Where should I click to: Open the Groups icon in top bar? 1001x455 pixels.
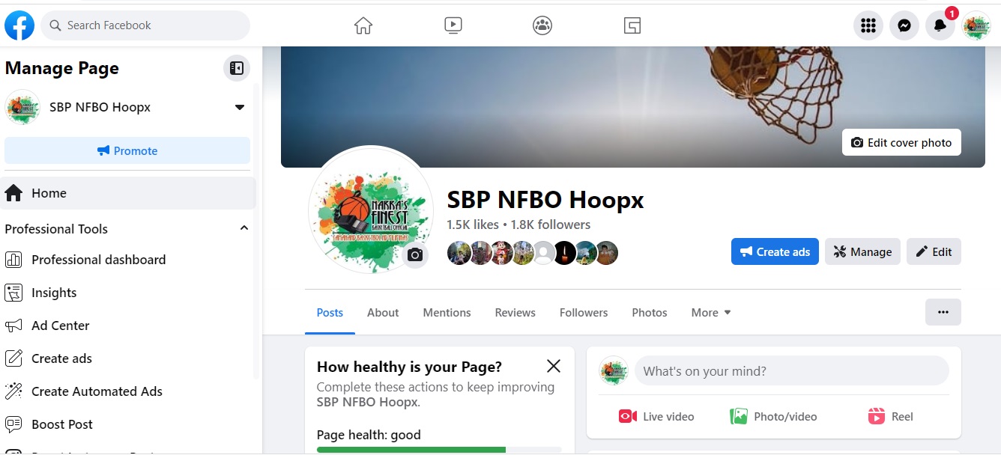[x=542, y=25]
